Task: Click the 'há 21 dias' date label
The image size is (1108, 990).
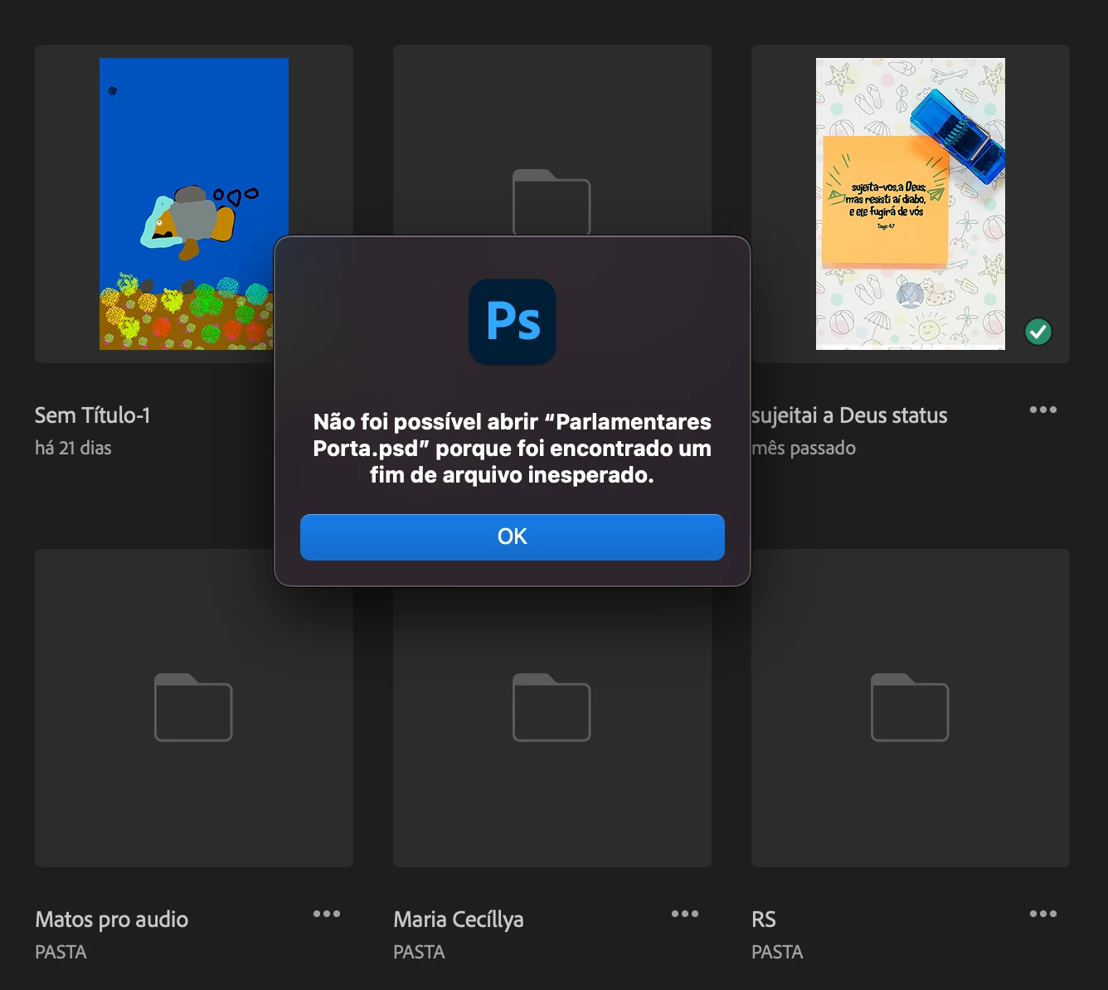Action: 73,448
